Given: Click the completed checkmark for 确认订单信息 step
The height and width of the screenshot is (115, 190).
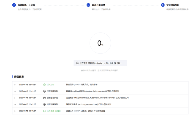Looking at the screenshot, I should coord(88,5).
